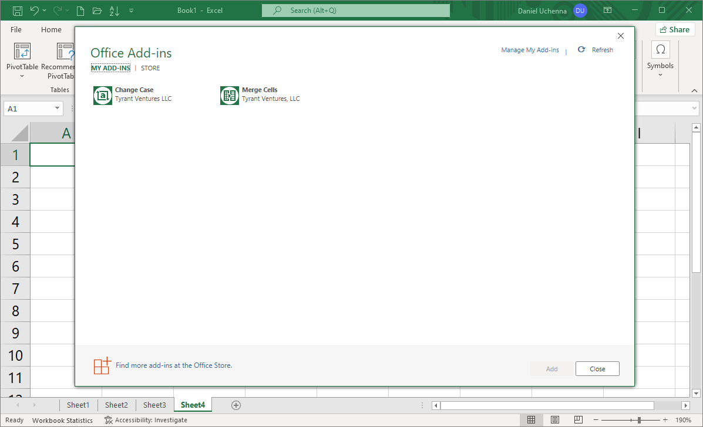Screen dimensions: 703x427
Task: Switch to Page Layout view icon
Action: [x=555, y=420]
